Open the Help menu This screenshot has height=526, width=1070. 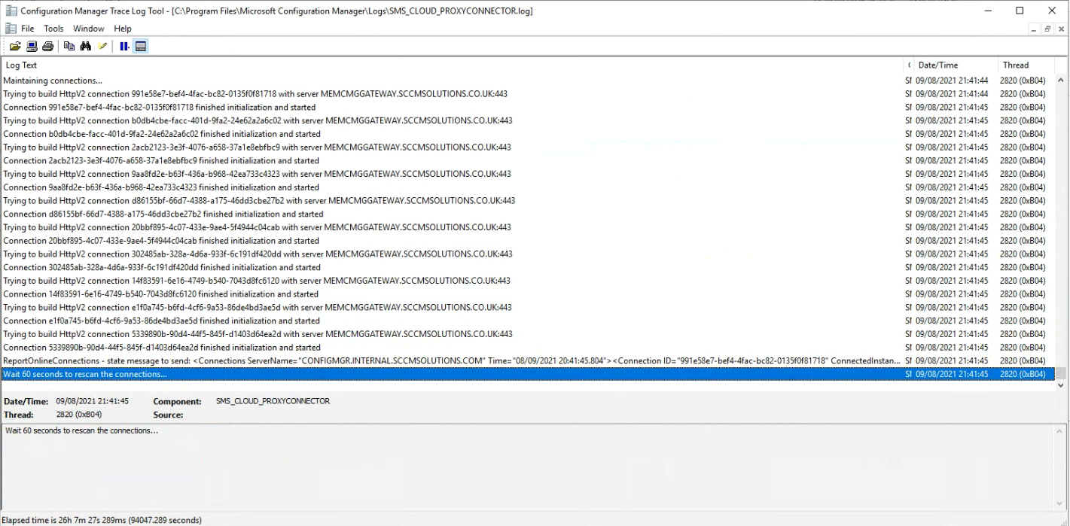click(x=122, y=28)
